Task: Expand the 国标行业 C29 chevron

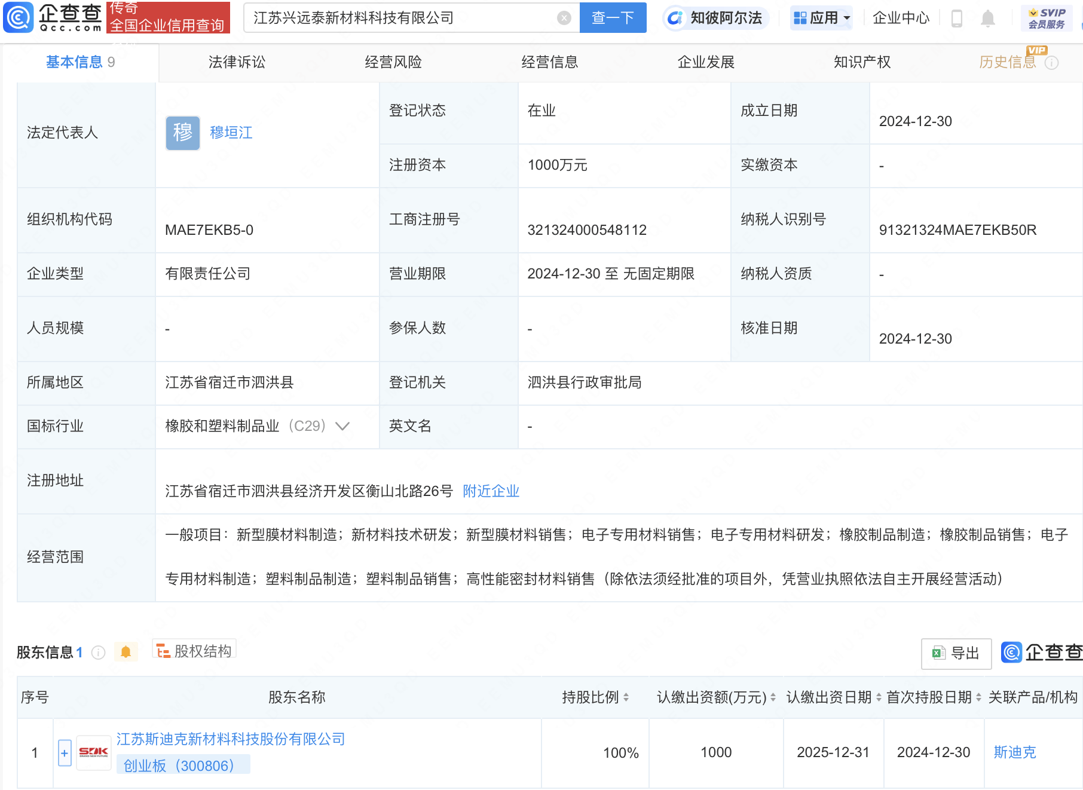Action: pos(342,426)
